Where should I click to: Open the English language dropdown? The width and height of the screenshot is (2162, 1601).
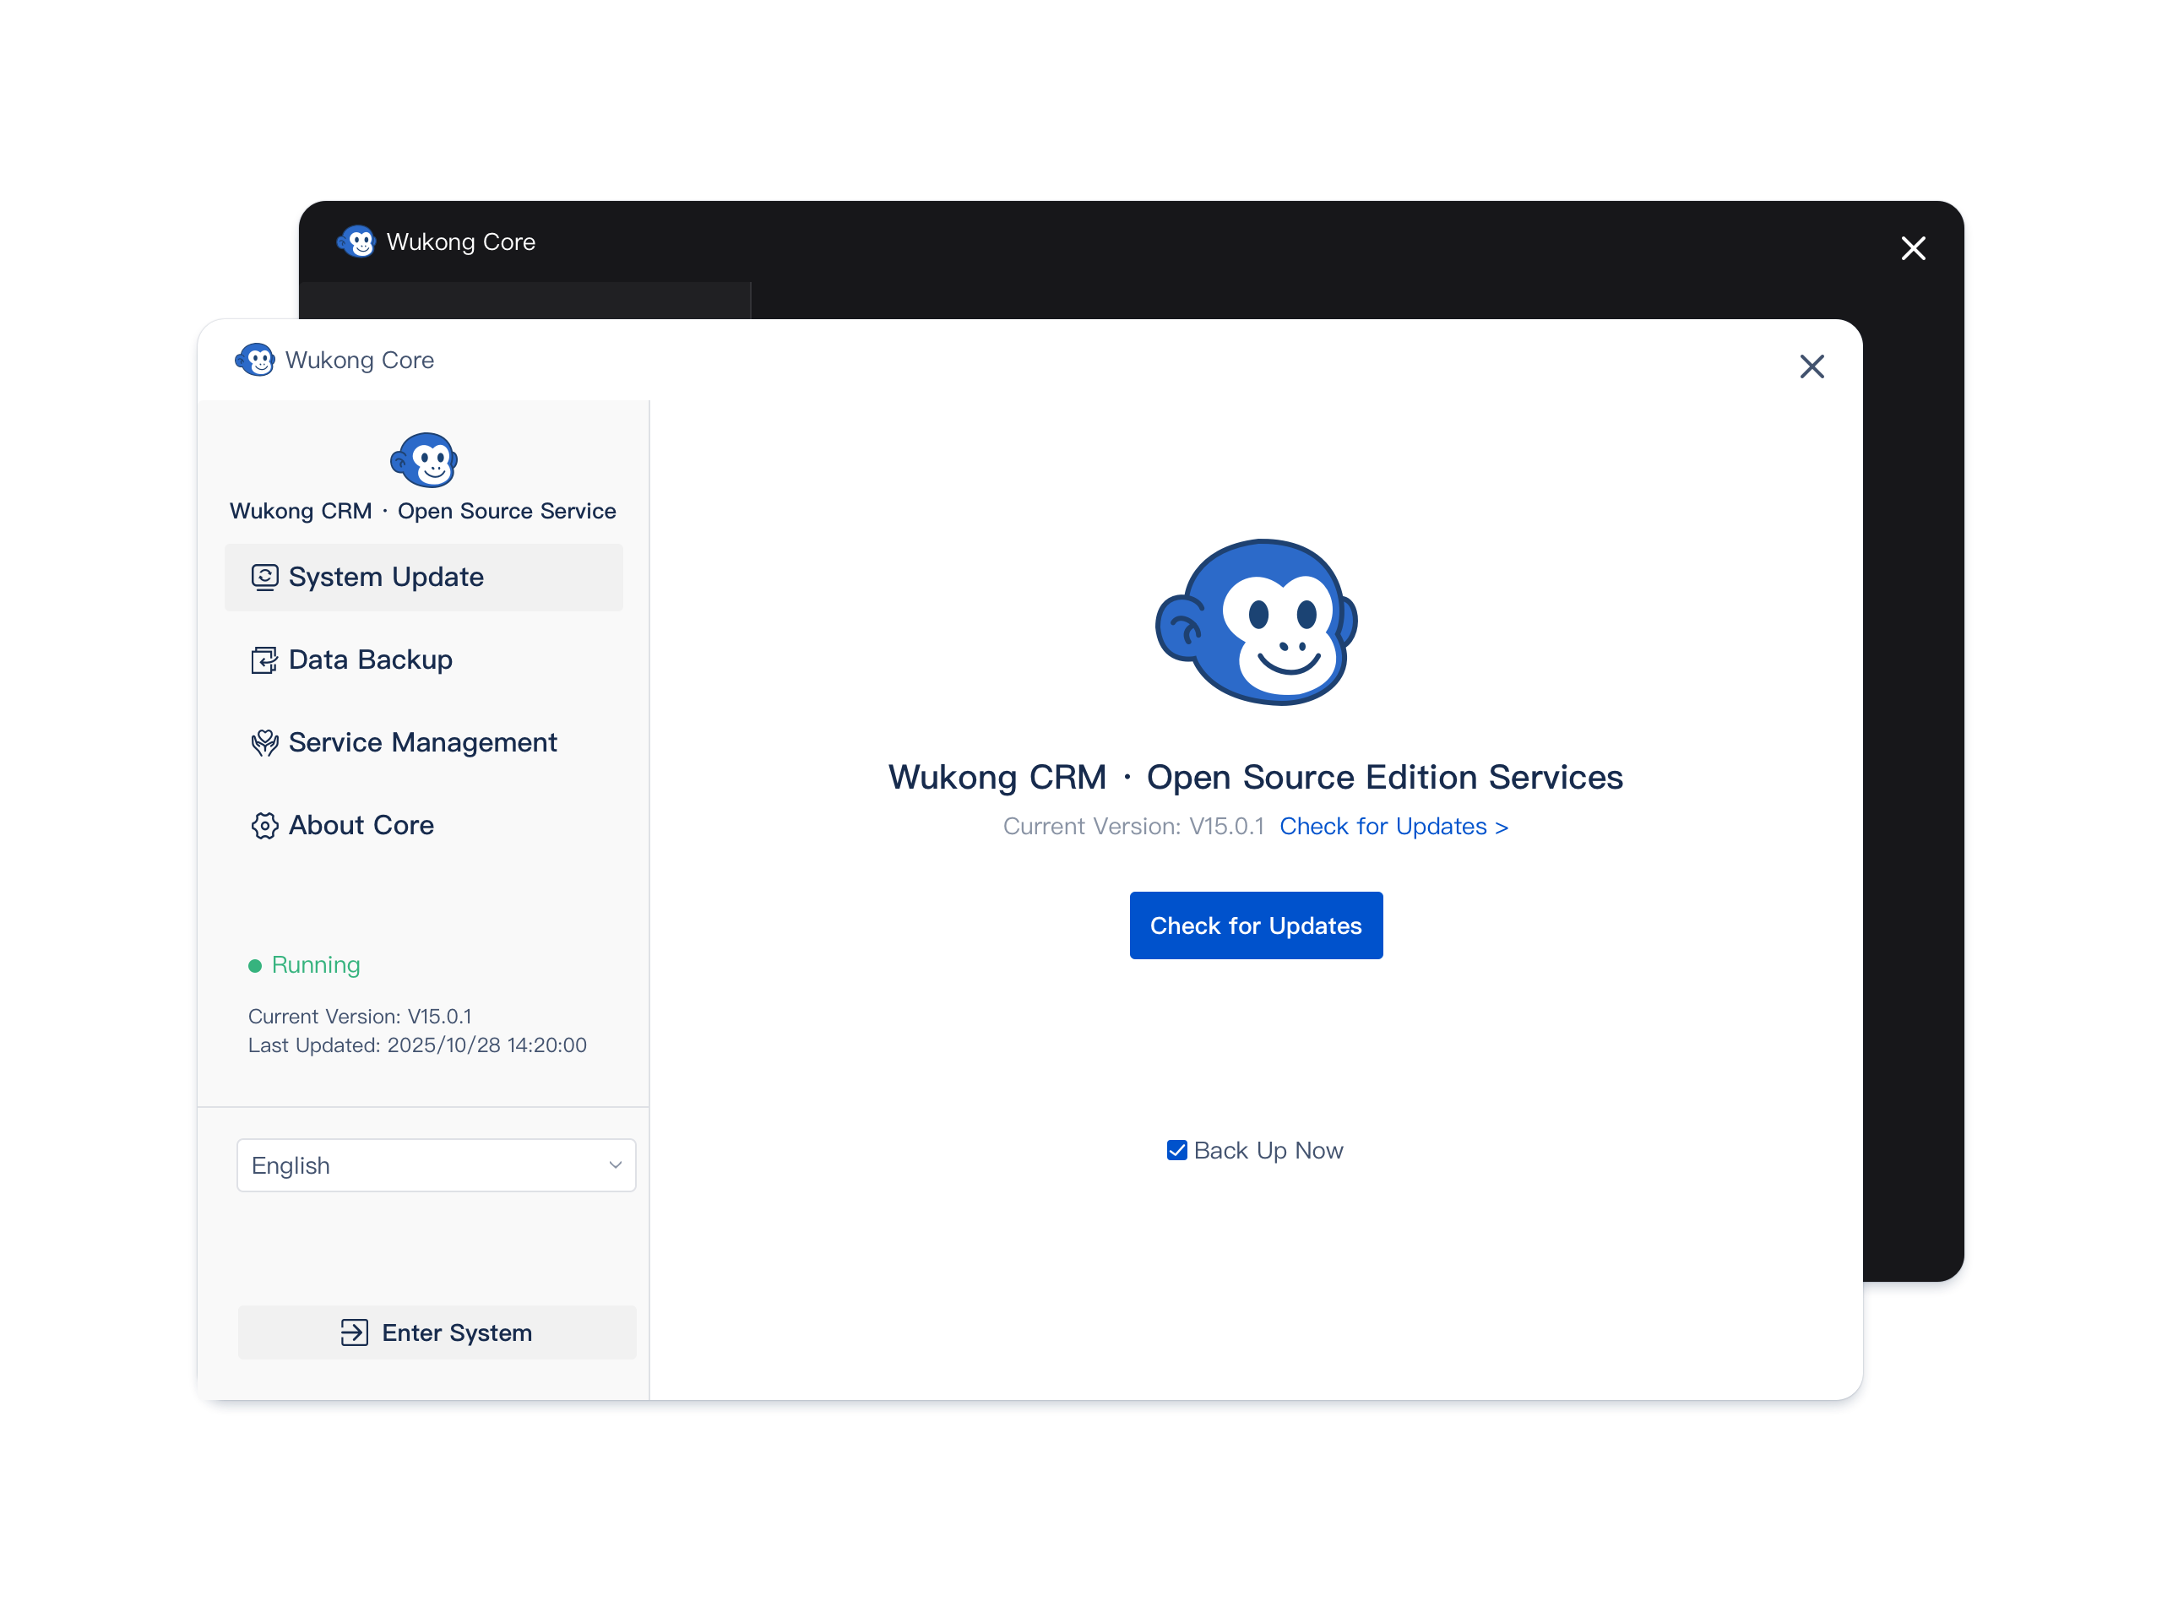tap(435, 1165)
